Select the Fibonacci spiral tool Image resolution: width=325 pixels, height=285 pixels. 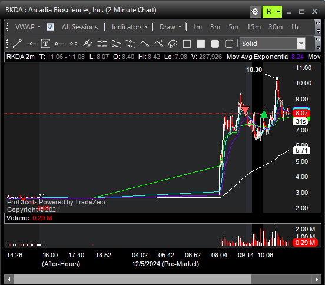coord(173,44)
